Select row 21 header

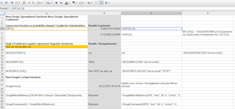tap(2, 84)
